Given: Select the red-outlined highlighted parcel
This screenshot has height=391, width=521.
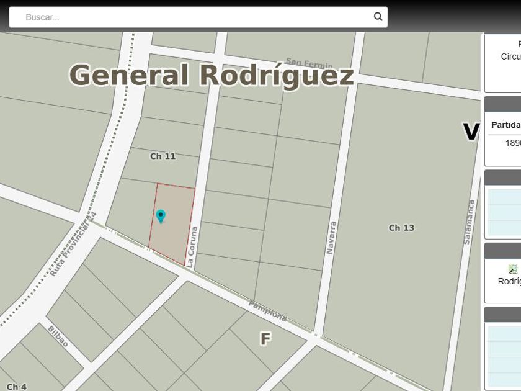Looking at the screenshot, I should 172,224.
